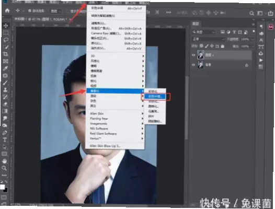This screenshot has width=275, height=209.
Task: Toggle lock all for the layer
Action: pos(223,47)
